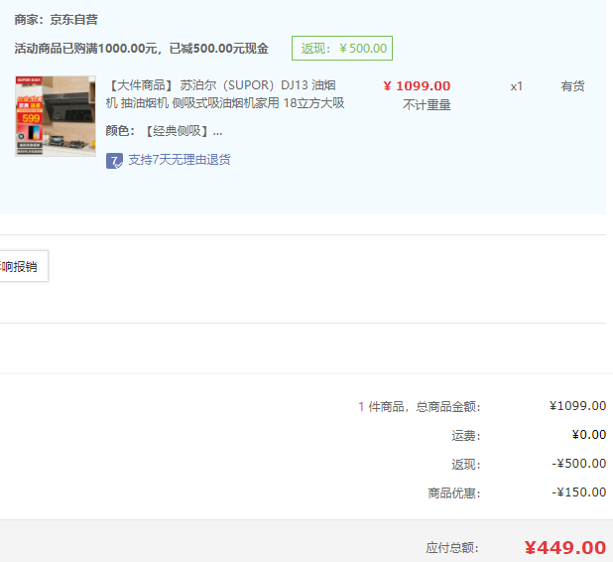This screenshot has height=562, width=613.
Task: Click the 有货 stock status
Action: click(572, 86)
